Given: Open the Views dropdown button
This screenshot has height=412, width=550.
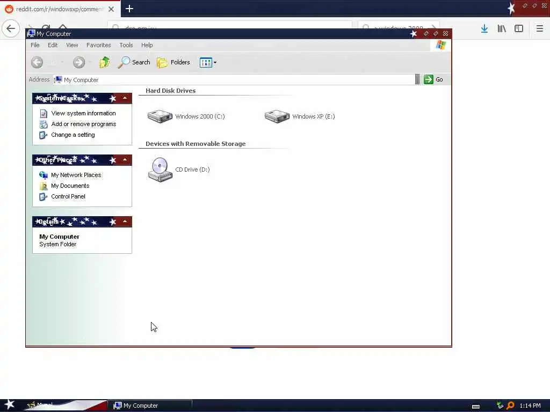Looking at the screenshot, I should point(208,63).
